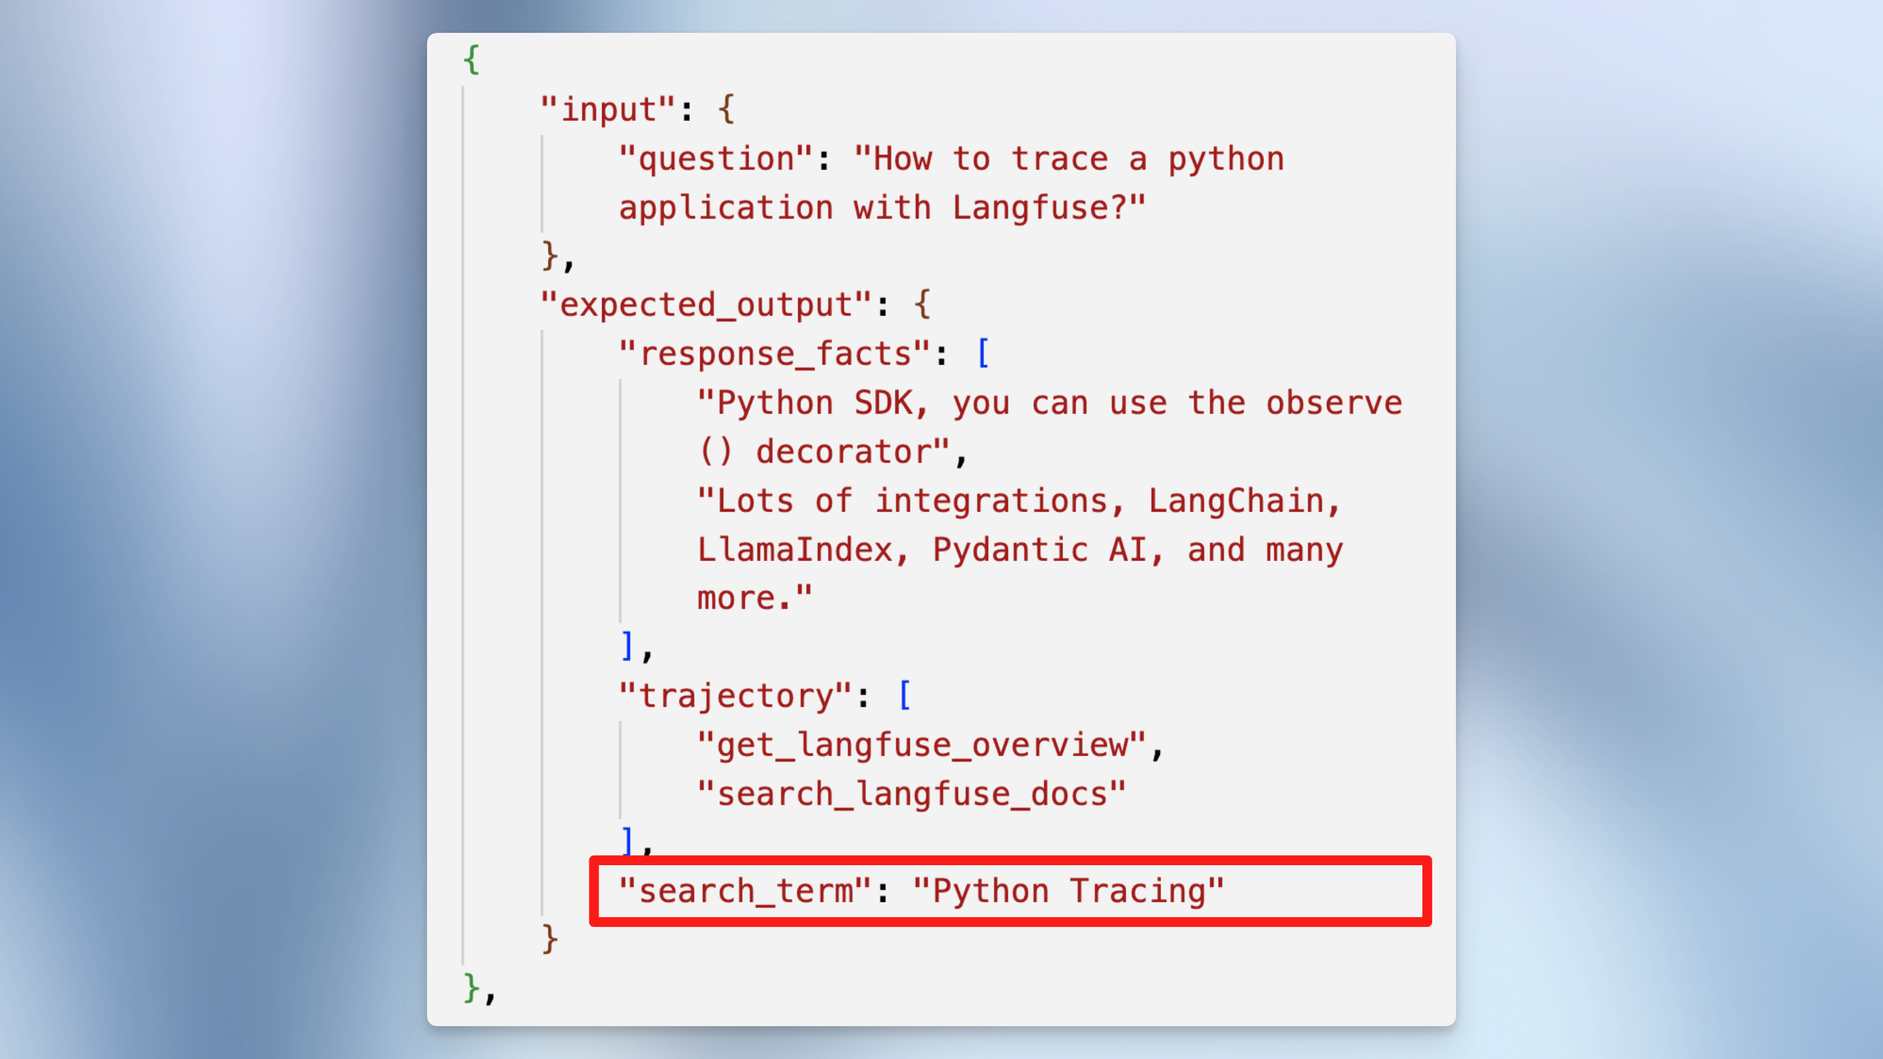
Task: Click "application with Langfuse?" text line
Action: pos(882,208)
